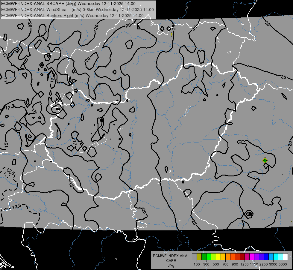Click the WindShear 0-6km header line
This screenshot has height=270, width=293.
77,10
